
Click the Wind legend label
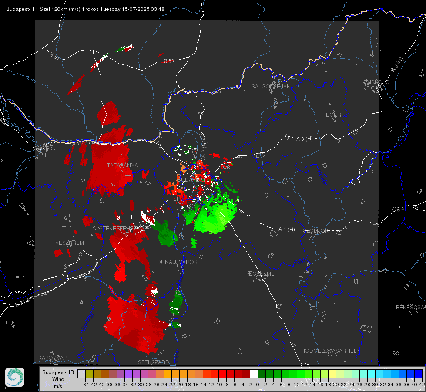tap(58, 379)
